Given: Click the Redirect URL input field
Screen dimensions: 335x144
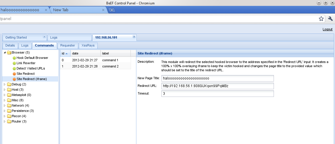Looking at the screenshot, I should click(x=218, y=86).
